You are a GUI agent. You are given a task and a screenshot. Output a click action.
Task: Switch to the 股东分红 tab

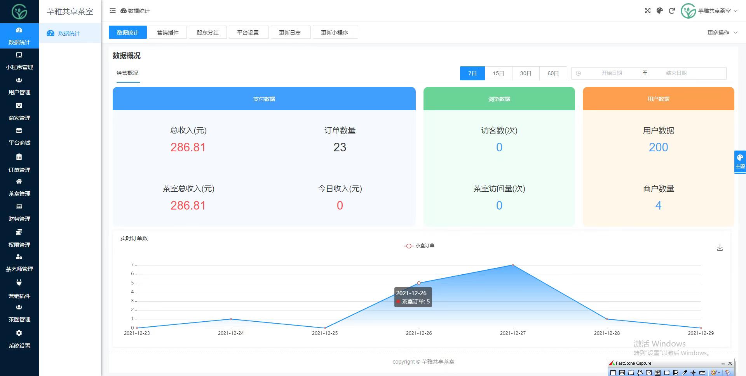(x=208, y=33)
